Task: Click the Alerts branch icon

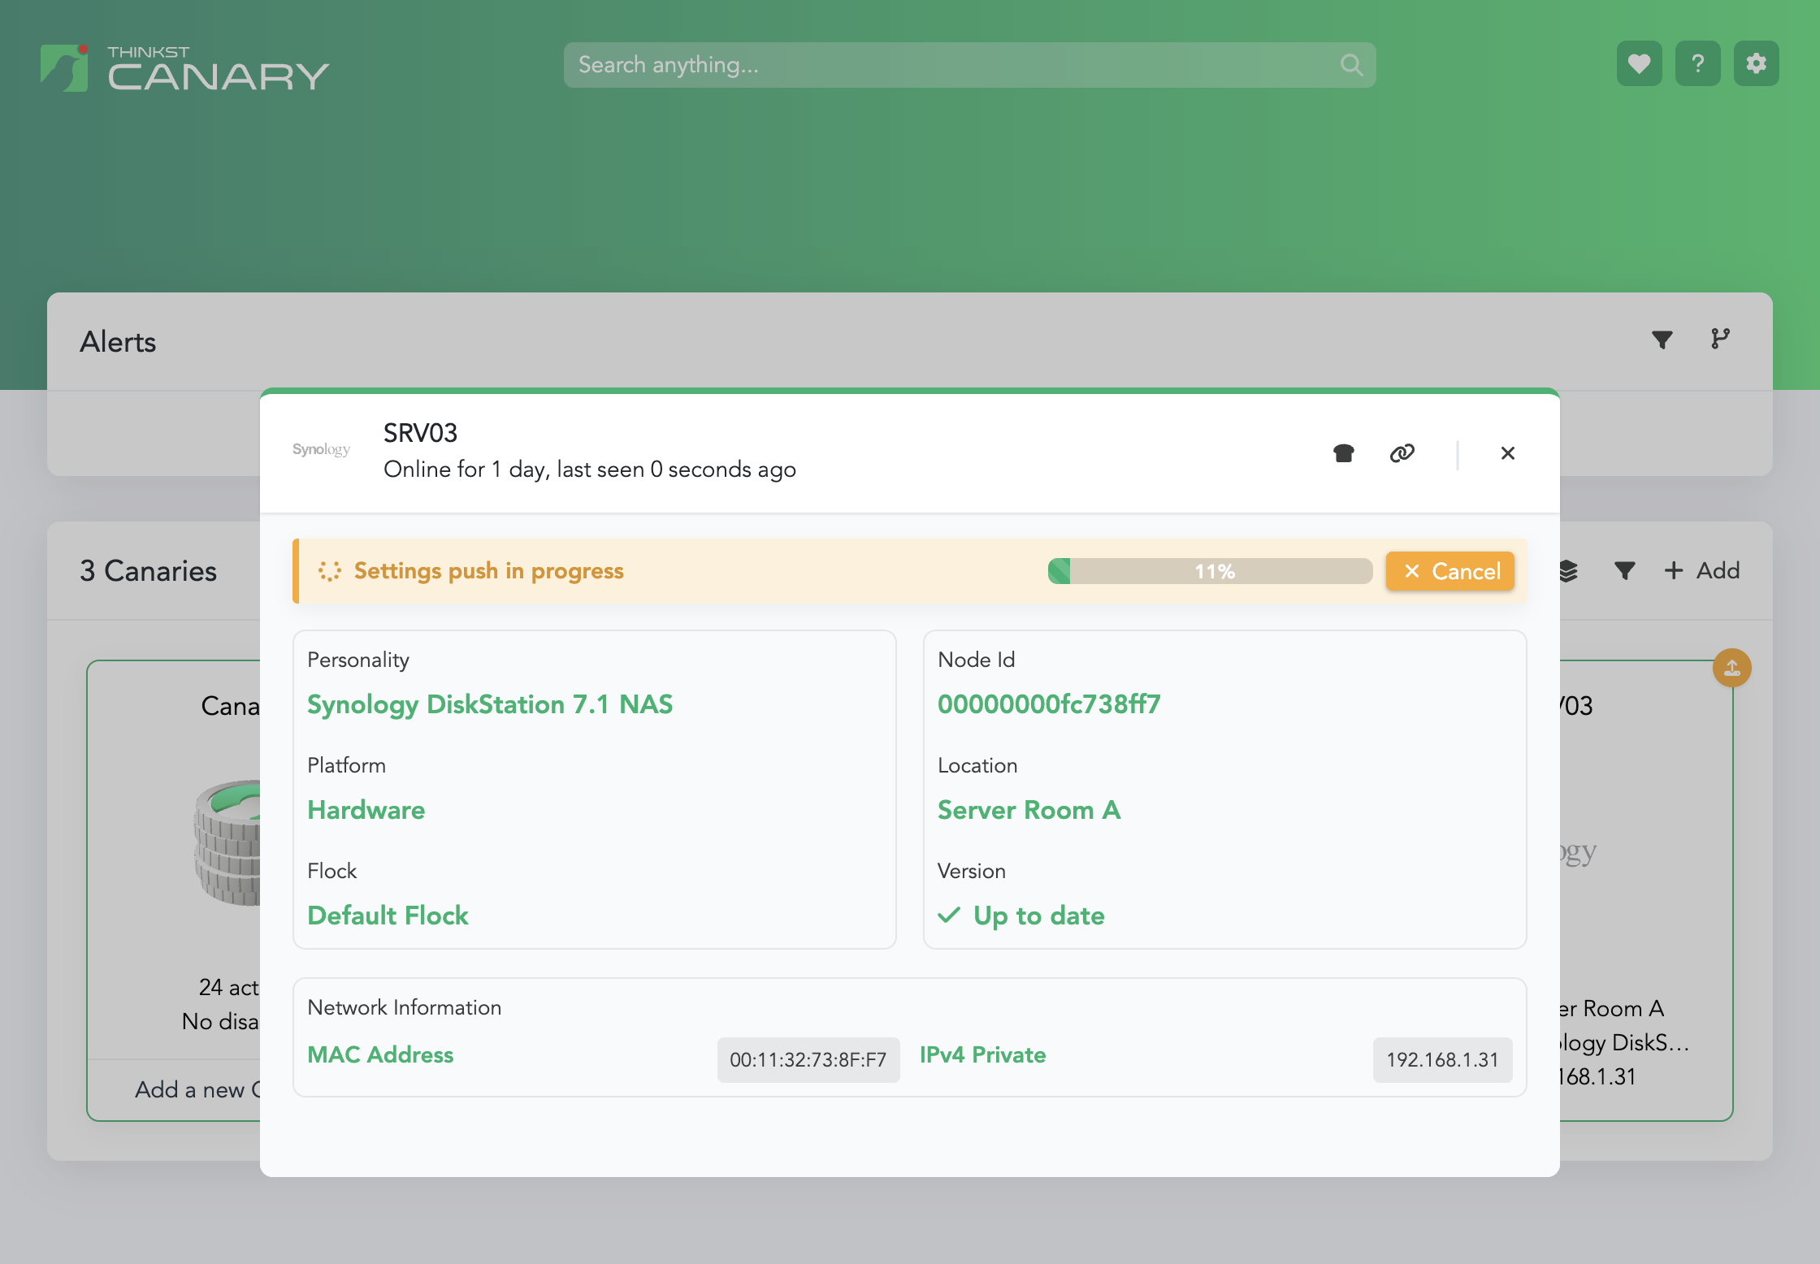Action: click(1720, 339)
